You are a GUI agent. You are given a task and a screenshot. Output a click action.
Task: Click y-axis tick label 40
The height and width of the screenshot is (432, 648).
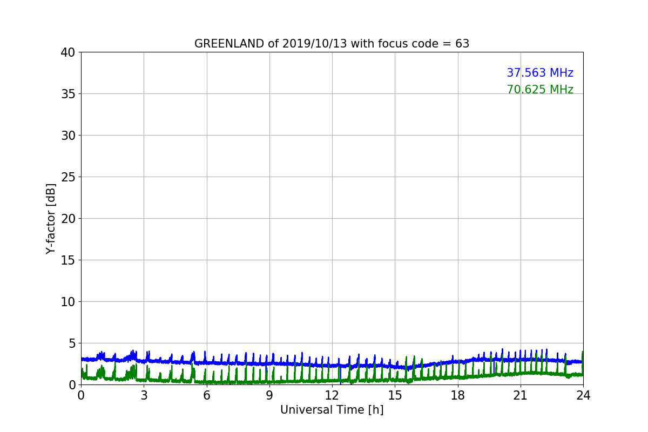(x=68, y=52)
